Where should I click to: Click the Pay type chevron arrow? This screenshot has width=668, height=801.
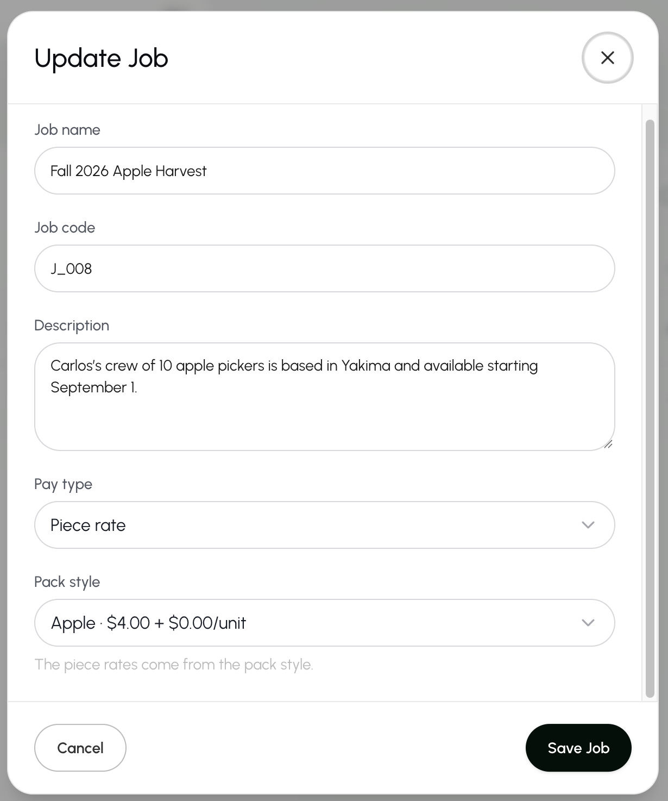(x=588, y=525)
